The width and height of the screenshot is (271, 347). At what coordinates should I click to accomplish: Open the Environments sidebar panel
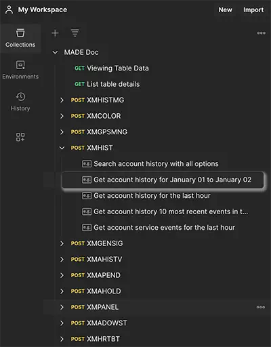point(20,70)
